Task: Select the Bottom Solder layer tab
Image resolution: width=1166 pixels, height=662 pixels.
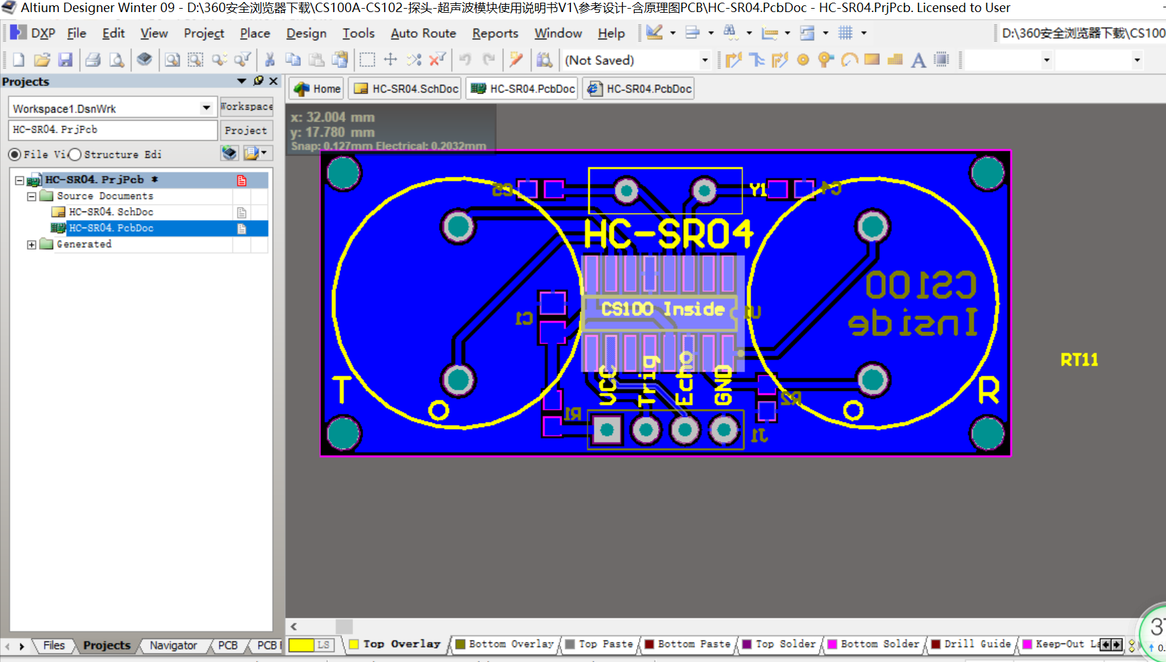Action: point(874,644)
